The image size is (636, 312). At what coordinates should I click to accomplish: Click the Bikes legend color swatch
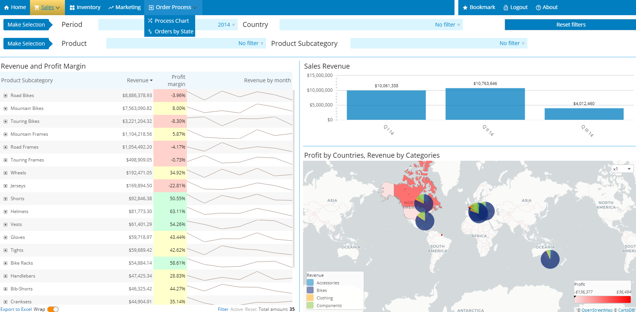point(310,290)
